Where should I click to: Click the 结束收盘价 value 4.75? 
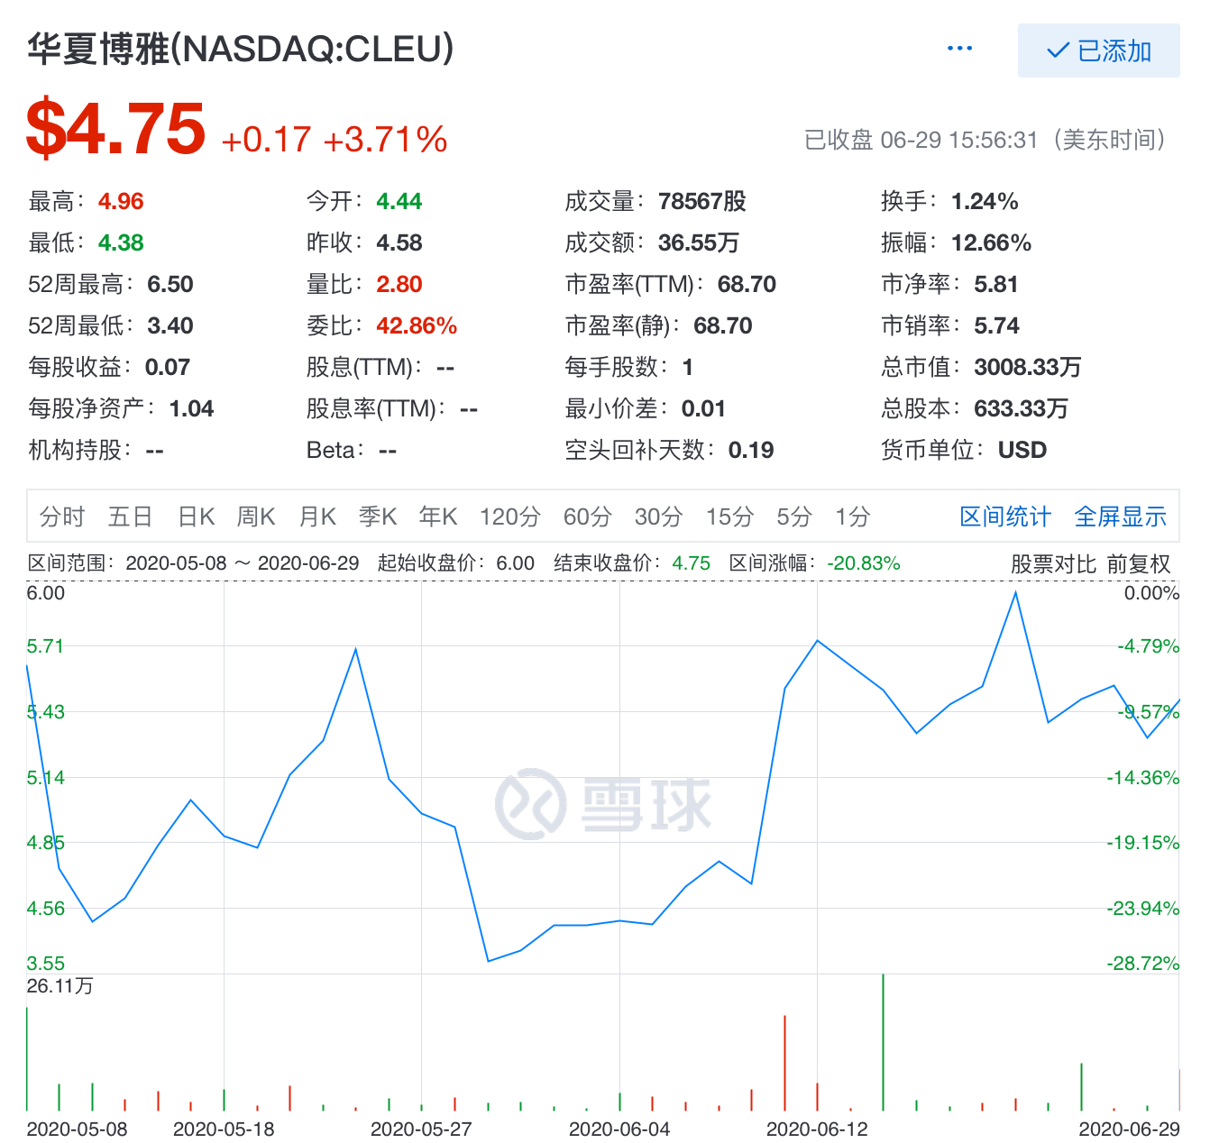pyautogui.click(x=692, y=563)
